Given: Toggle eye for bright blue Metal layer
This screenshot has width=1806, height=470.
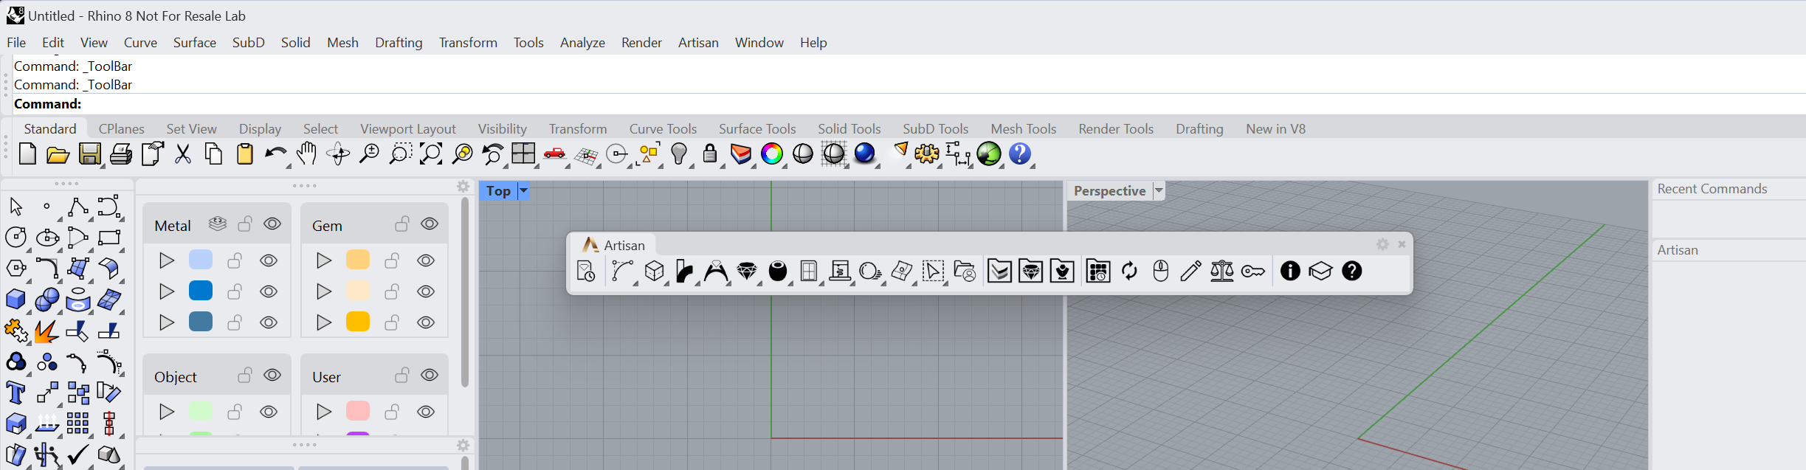Looking at the screenshot, I should coord(269,291).
